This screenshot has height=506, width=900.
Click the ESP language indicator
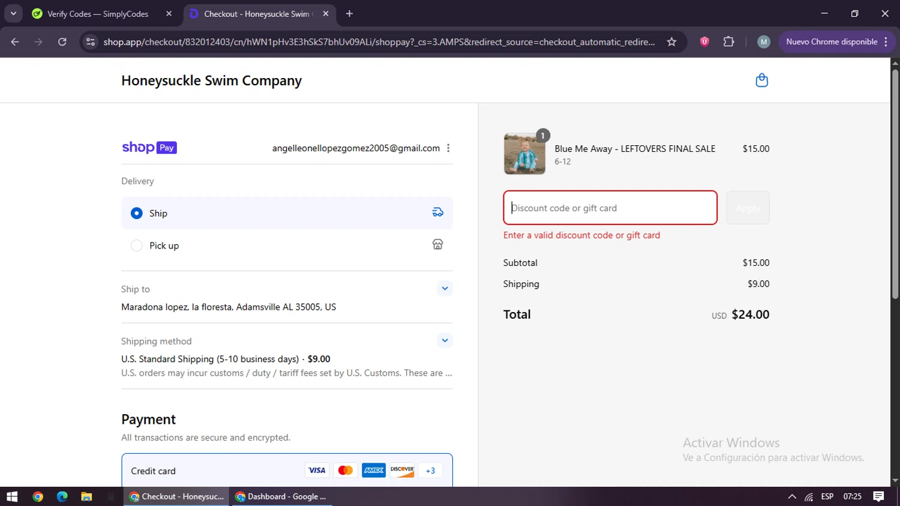[x=827, y=496]
